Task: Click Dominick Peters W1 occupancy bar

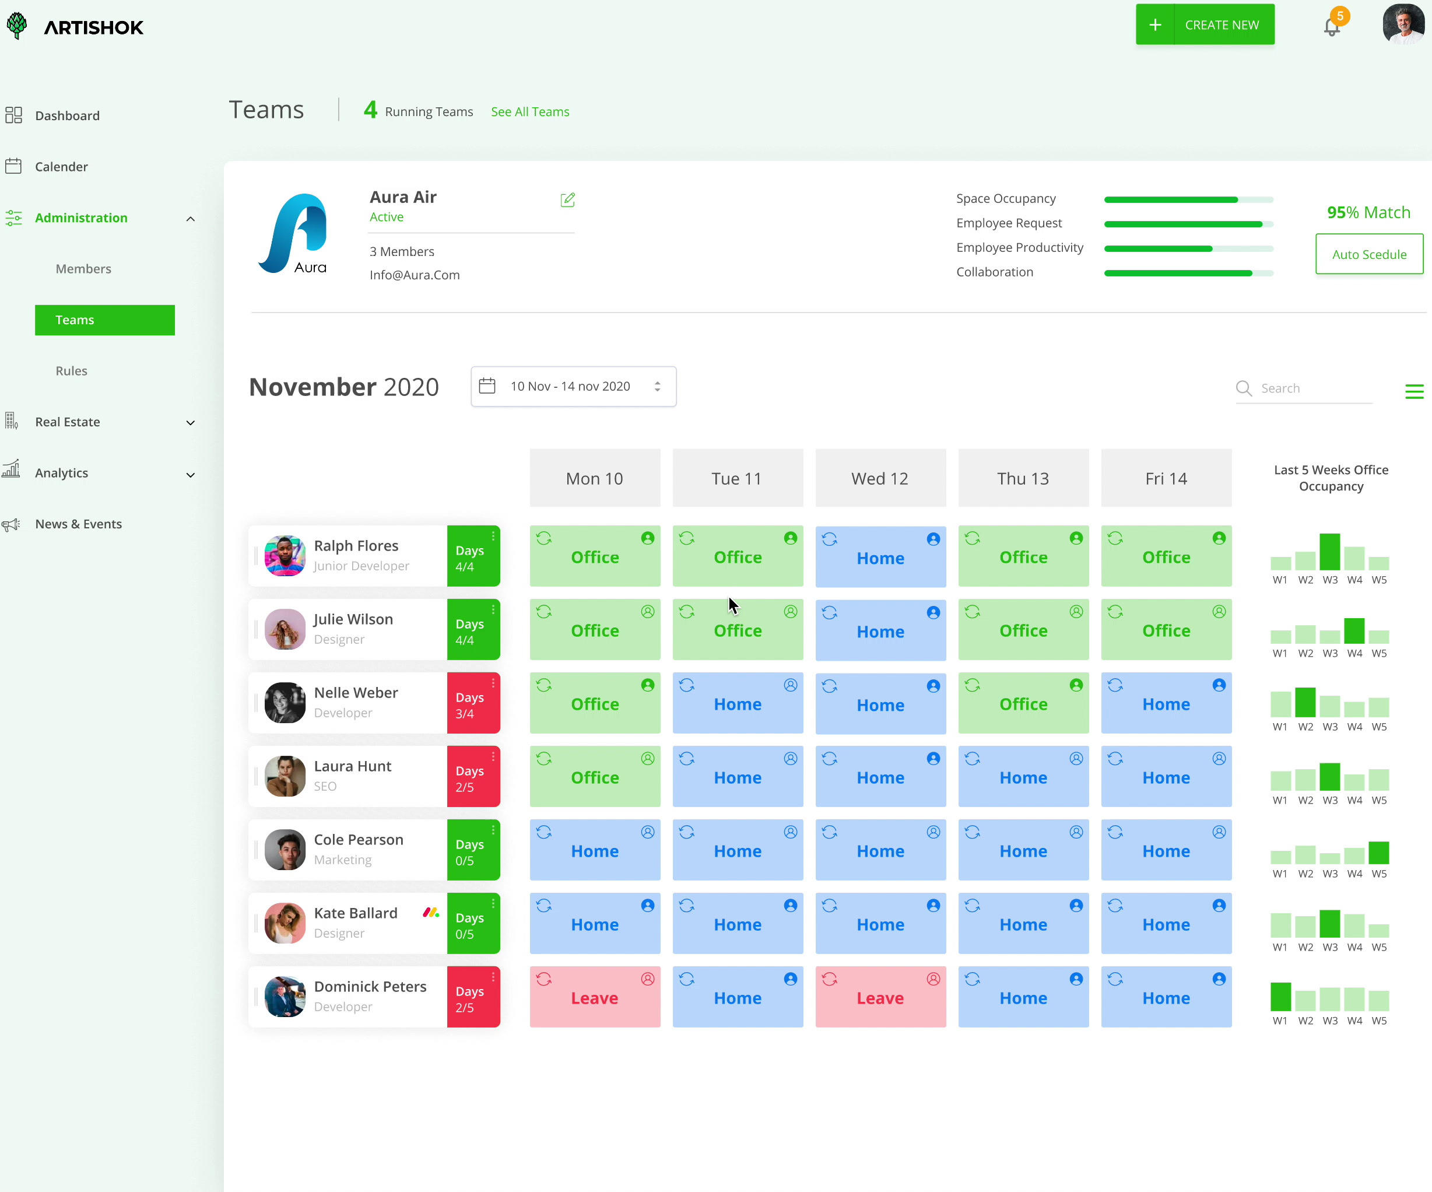Action: (1280, 997)
